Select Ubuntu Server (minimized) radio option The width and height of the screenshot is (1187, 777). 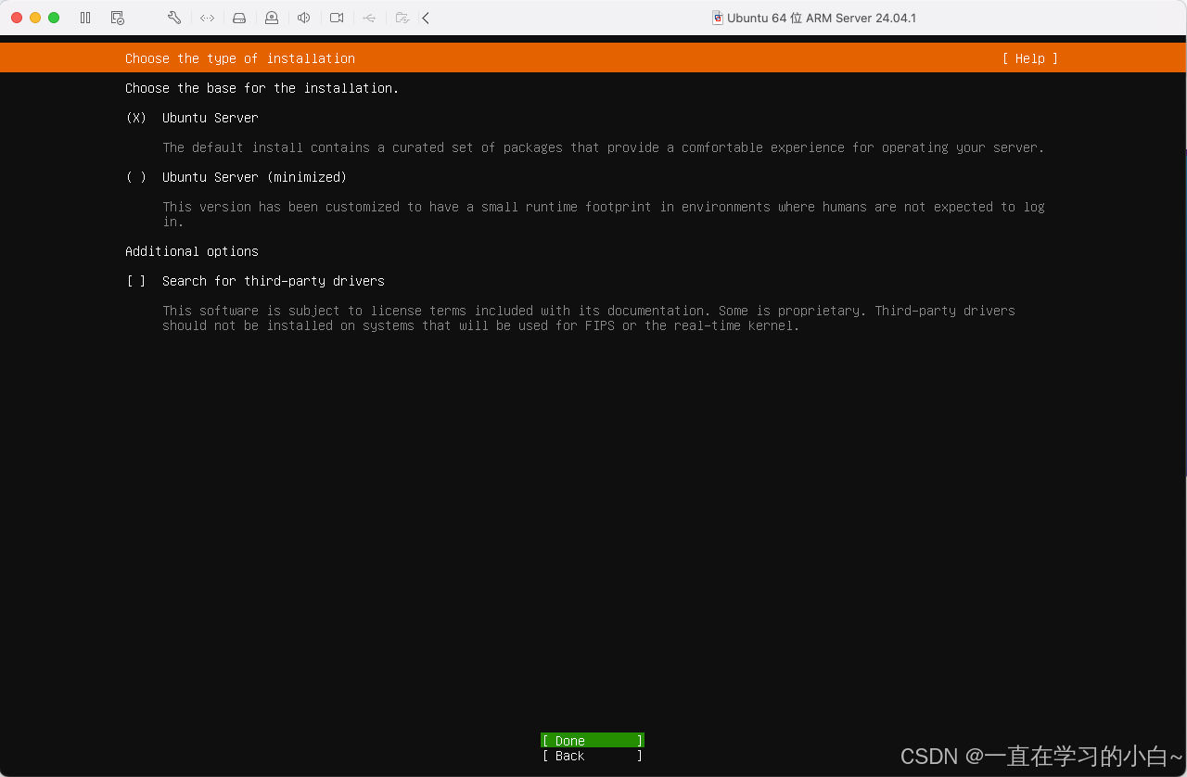click(x=136, y=177)
